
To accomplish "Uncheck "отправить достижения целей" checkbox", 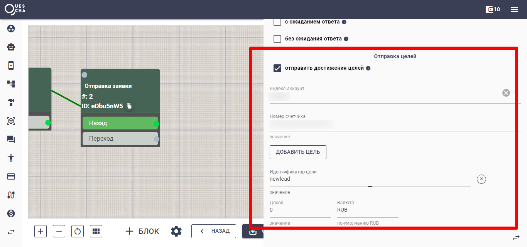I will [x=277, y=68].
